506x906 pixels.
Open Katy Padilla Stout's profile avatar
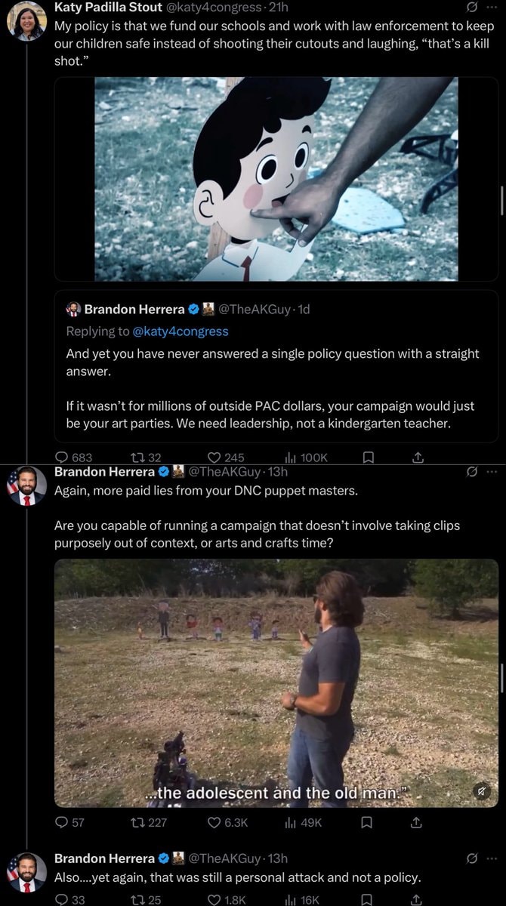[27, 22]
